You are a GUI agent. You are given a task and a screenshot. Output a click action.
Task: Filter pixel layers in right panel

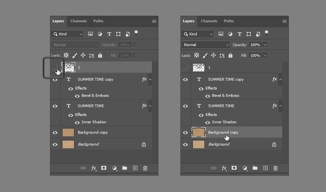(221, 34)
